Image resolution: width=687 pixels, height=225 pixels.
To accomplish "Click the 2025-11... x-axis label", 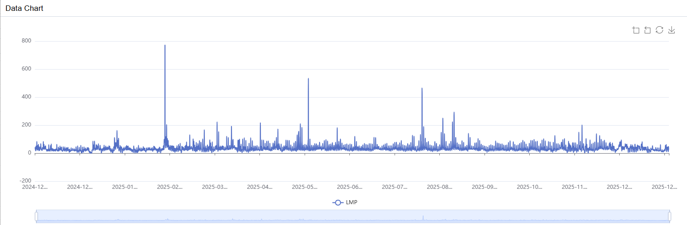I will (574, 187).
